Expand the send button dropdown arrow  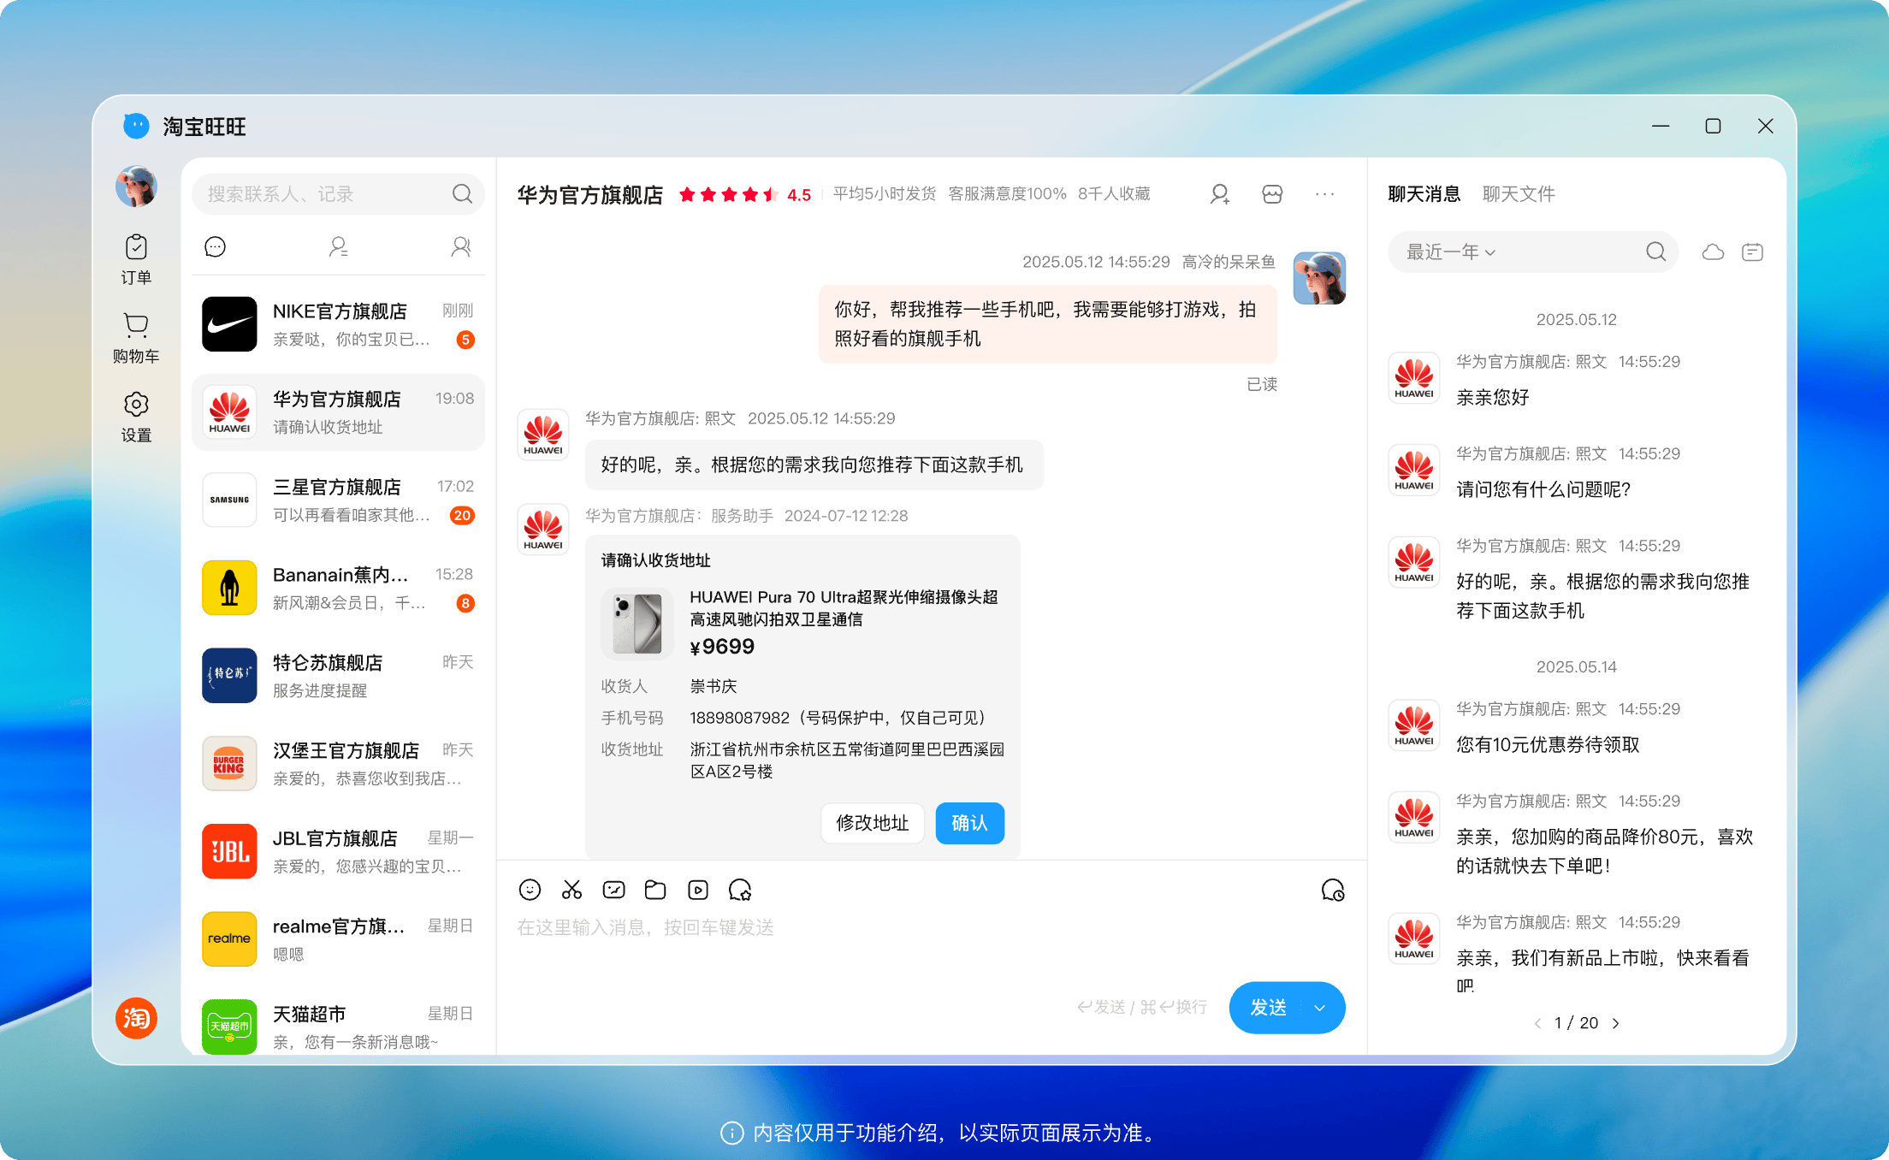pos(1320,1008)
